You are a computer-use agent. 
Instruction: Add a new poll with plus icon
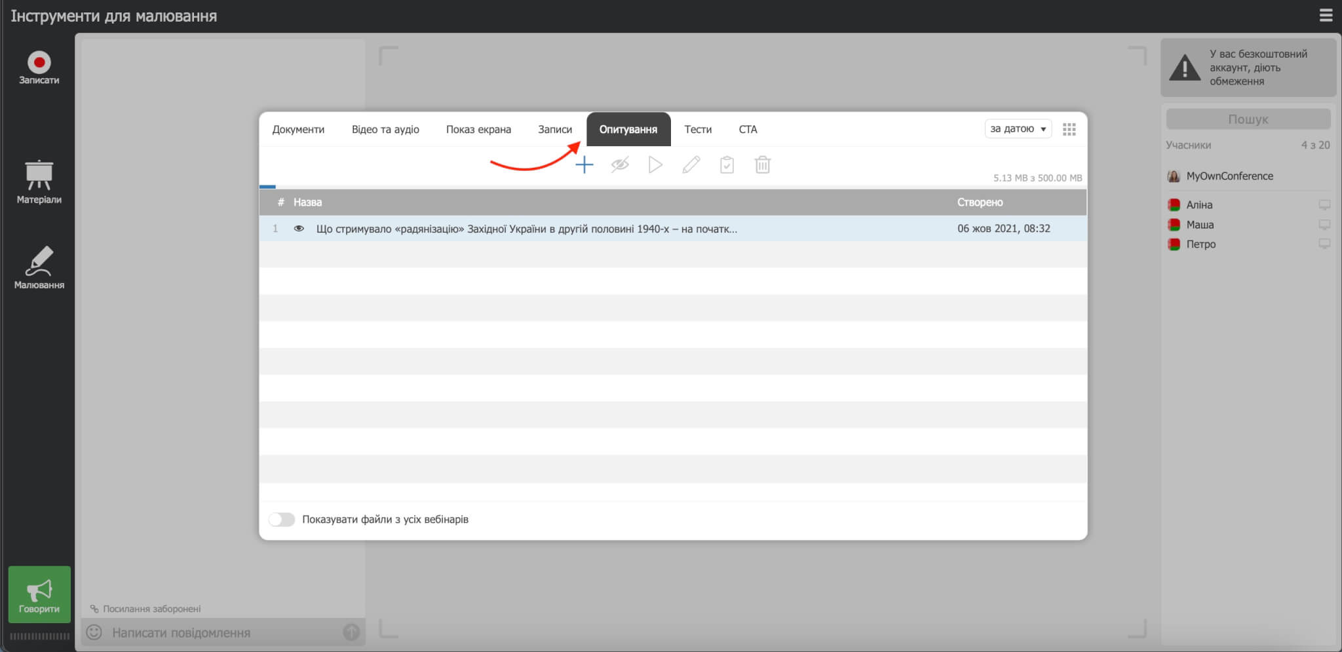coord(584,165)
